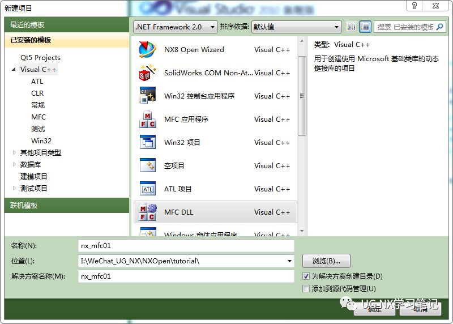Click the search magnifier icon
Image resolution: width=453 pixels, height=324 pixels.
pos(440,27)
